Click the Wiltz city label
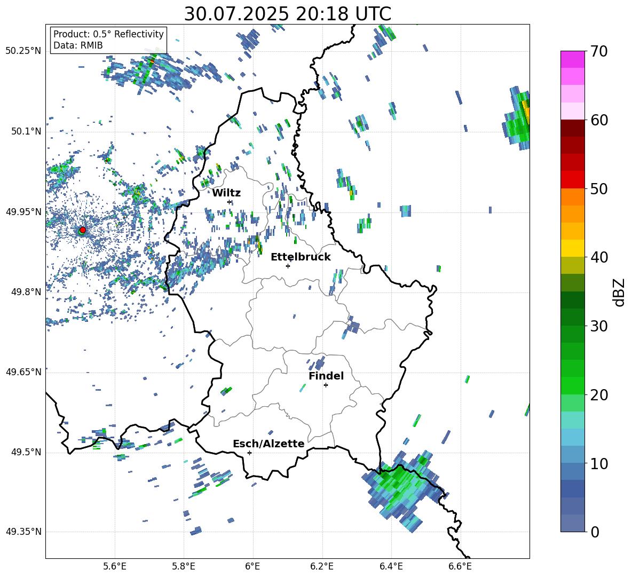The image size is (632, 577). [226, 193]
